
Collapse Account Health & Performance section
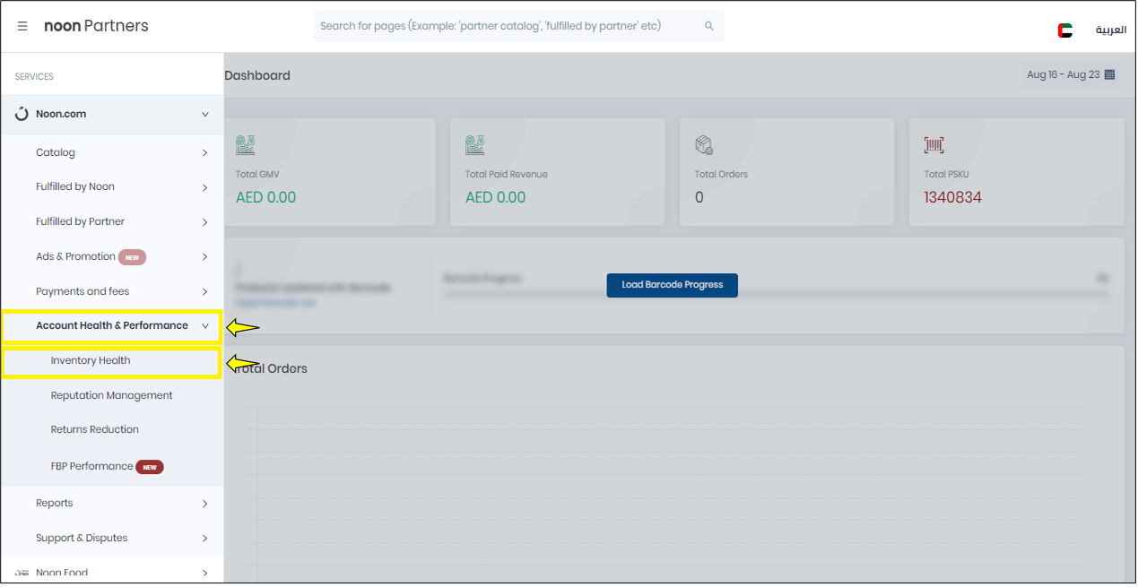[204, 326]
